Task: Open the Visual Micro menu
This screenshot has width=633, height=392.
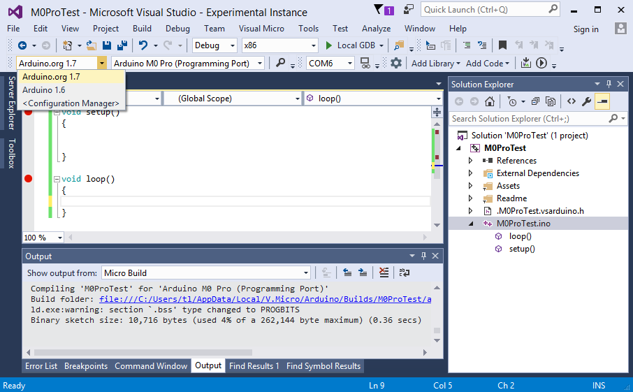Action: (261, 29)
